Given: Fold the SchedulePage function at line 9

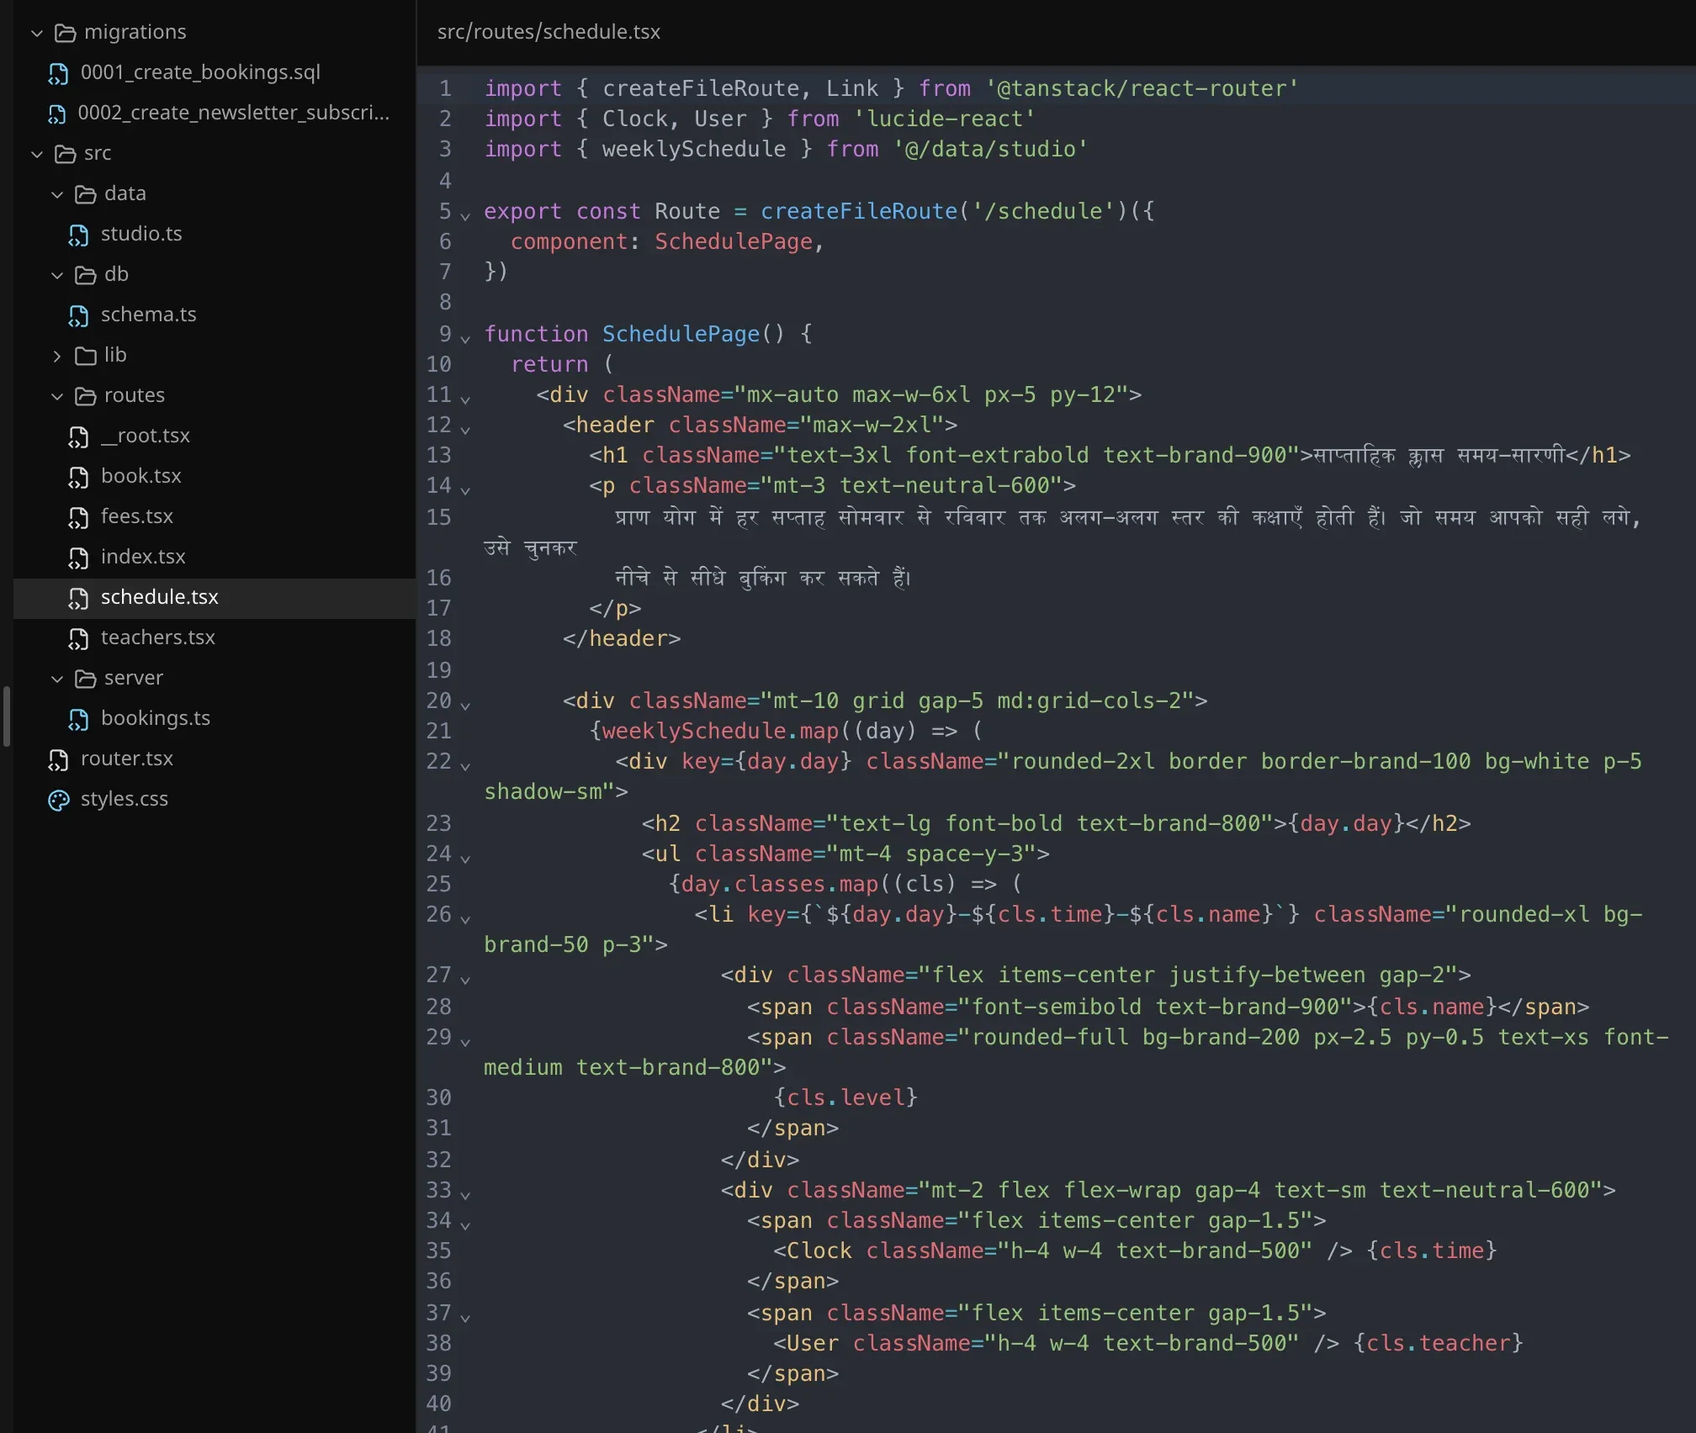Looking at the screenshot, I should tap(465, 338).
